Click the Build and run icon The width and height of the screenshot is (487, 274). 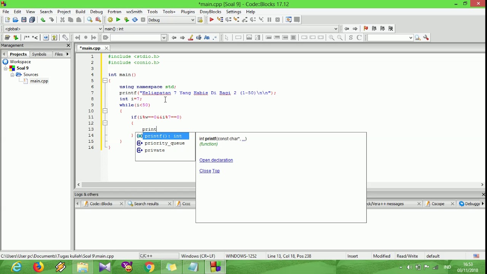point(127,20)
